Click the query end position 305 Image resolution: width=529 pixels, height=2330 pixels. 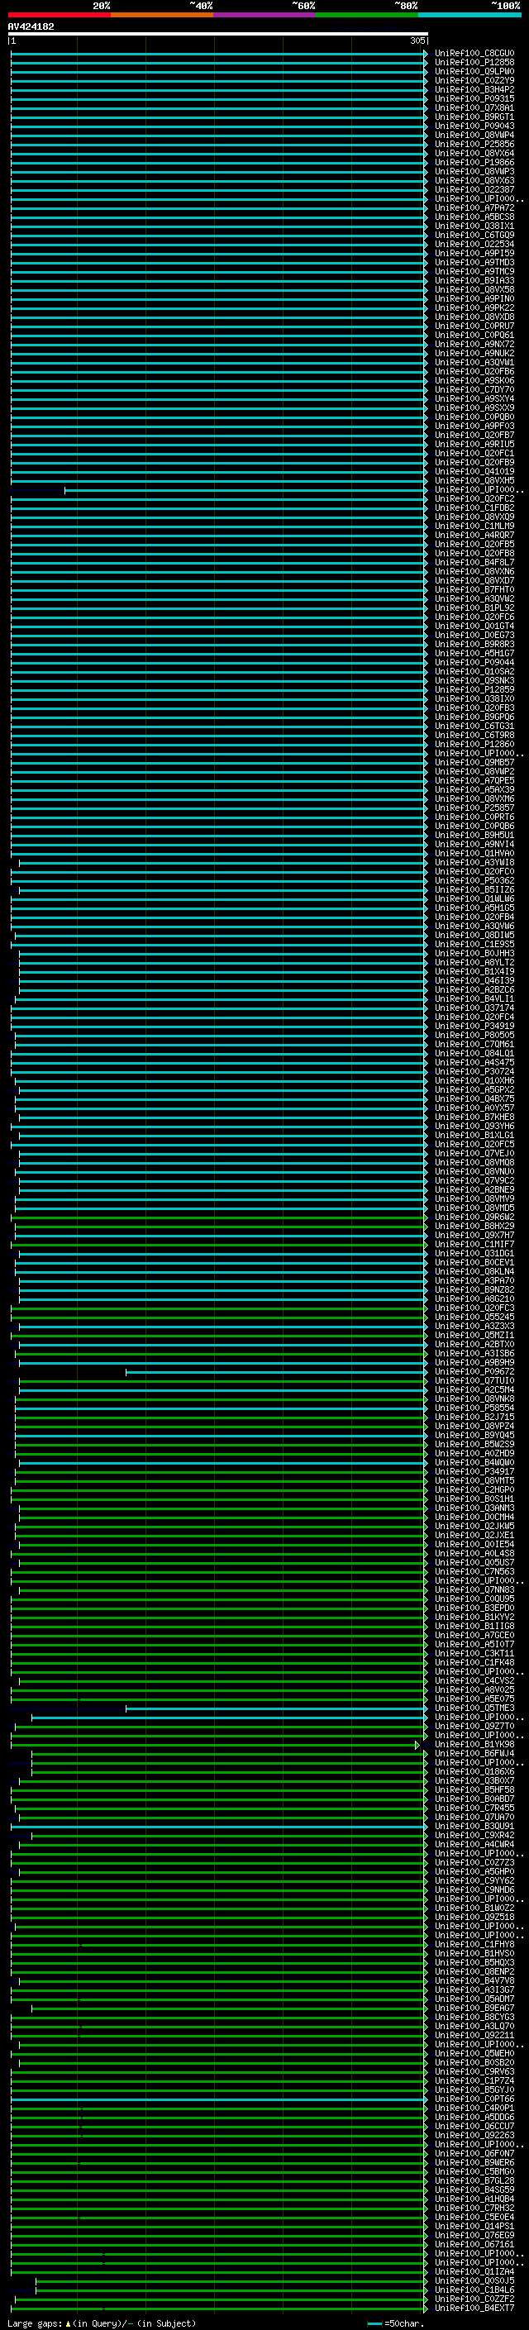(417, 41)
